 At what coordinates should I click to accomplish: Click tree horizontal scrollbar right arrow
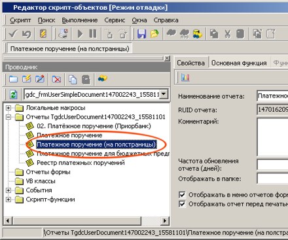(x=165, y=221)
